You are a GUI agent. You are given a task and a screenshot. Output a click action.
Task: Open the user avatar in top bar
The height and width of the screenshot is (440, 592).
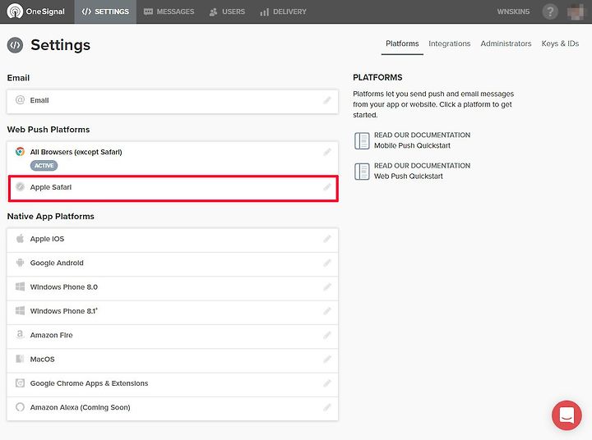576,11
